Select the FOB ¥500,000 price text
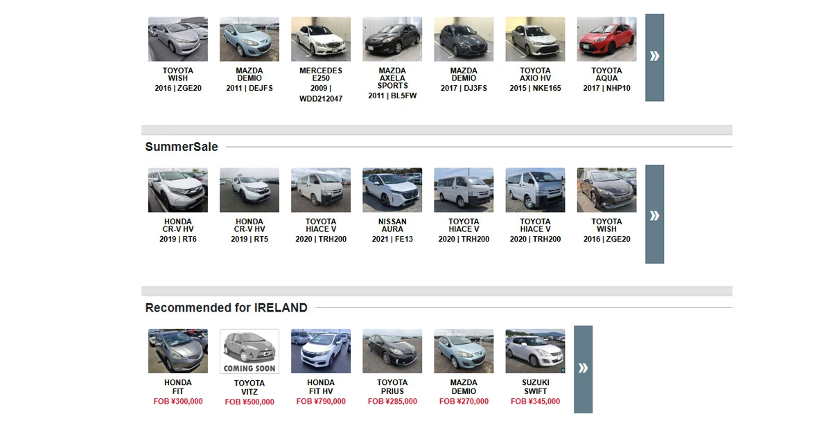The image size is (833, 439). 249,402
